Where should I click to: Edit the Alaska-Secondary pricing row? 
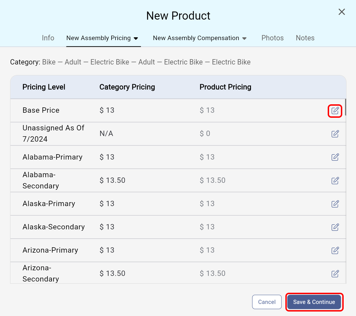[335, 227]
